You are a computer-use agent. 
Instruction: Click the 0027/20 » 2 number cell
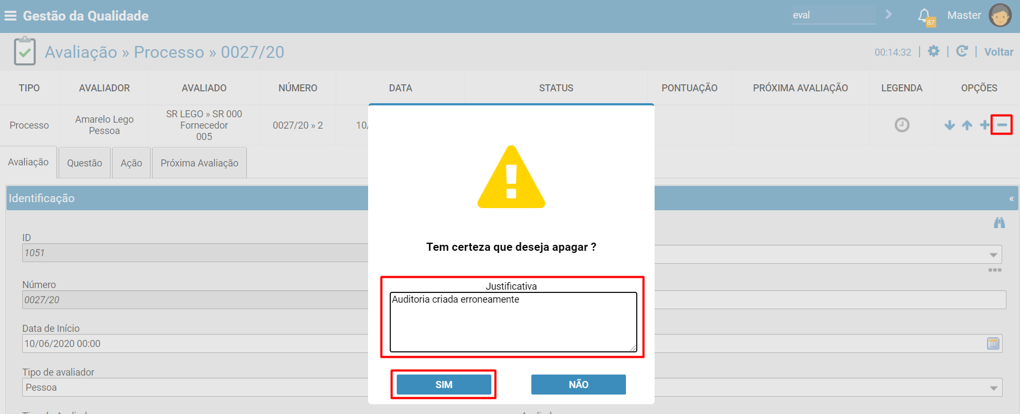[298, 125]
